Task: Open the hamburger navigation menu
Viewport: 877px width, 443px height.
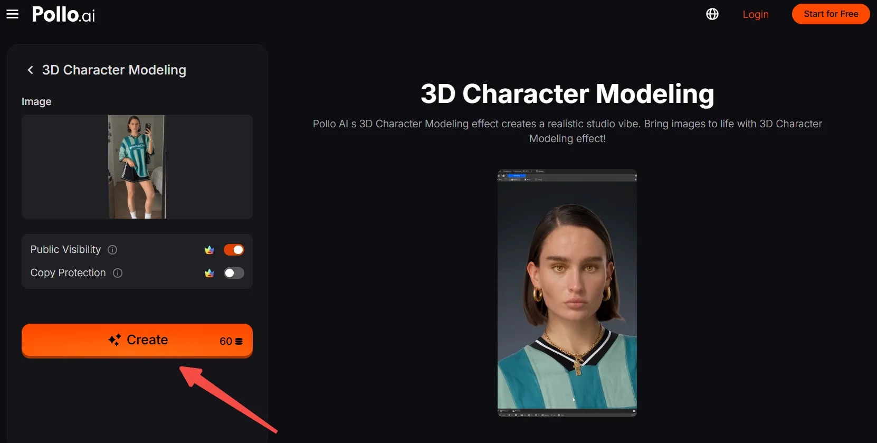Action: (12, 14)
